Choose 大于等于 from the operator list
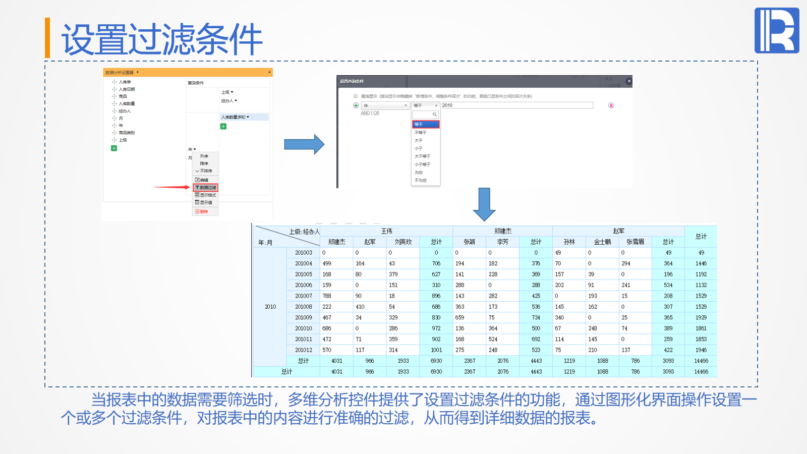 click(x=423, y=156)
